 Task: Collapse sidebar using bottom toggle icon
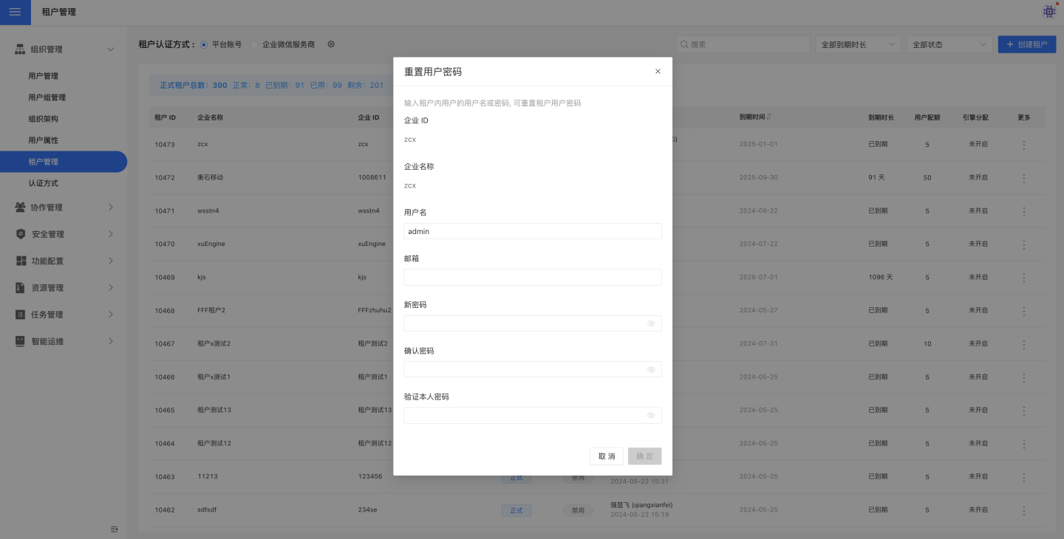point(114,529)
